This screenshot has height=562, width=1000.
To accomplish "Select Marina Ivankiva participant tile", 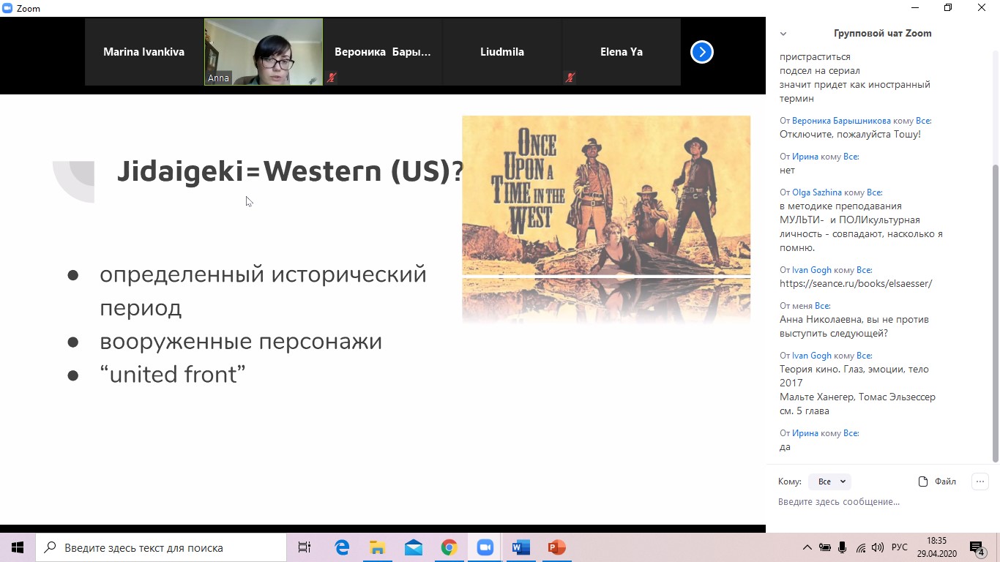I will point(144,52).
